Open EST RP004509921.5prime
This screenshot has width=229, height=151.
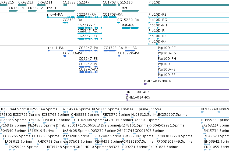coord(149,128)
